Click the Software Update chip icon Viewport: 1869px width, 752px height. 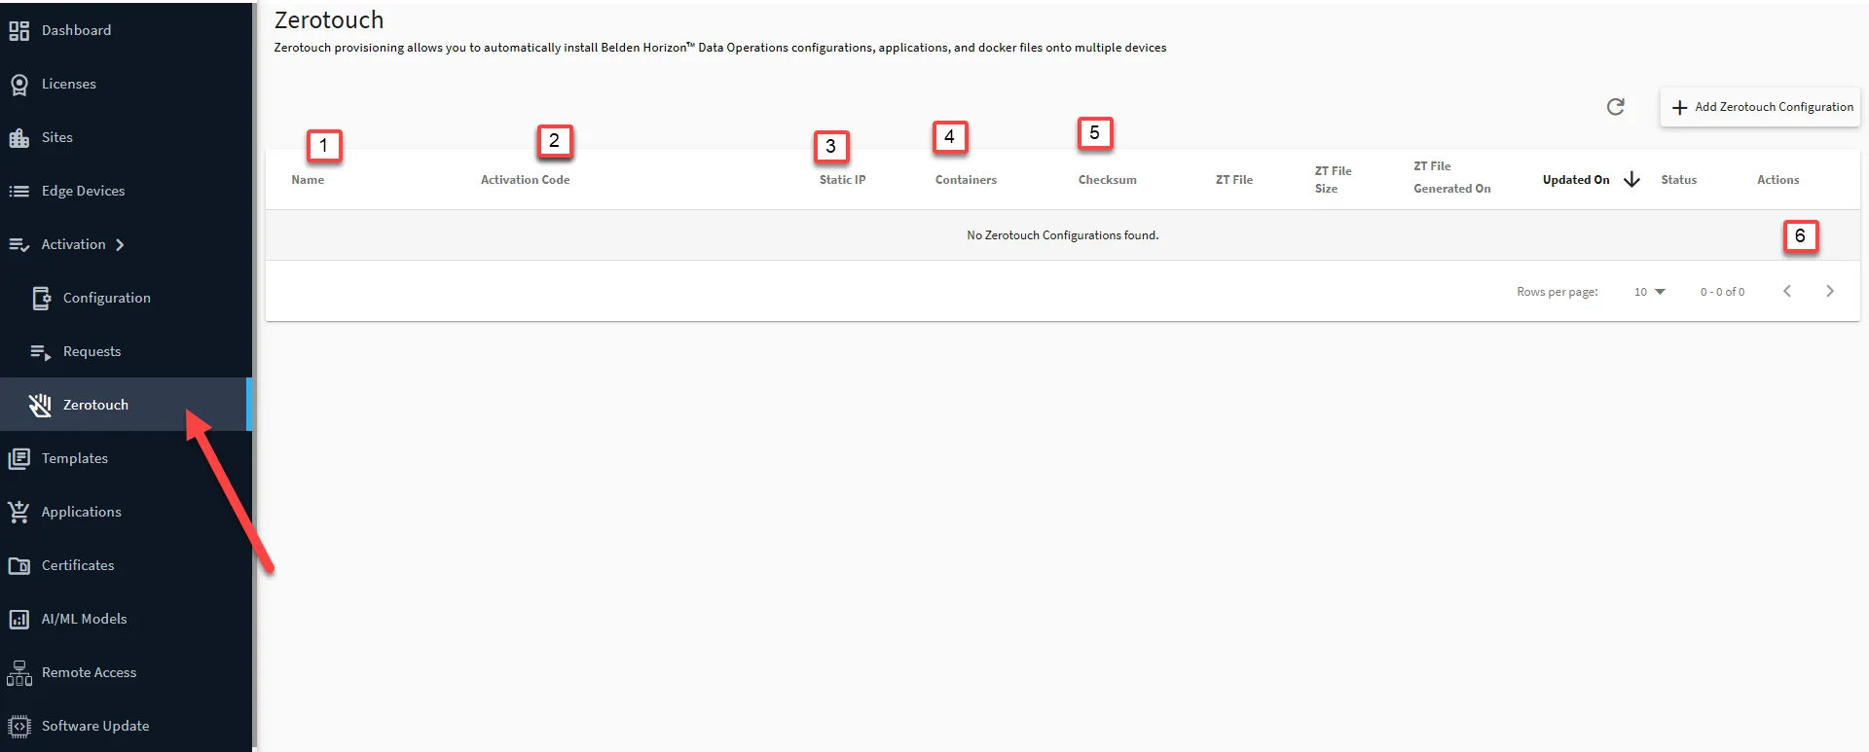[x=18, y=727]
